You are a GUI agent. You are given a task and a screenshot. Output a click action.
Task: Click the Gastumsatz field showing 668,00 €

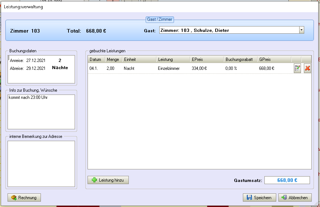(287, 180)
